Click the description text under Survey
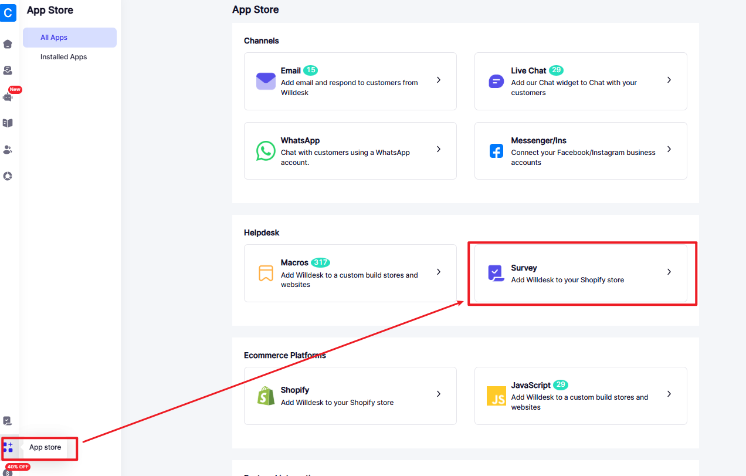This screenshot has width=746, height=476. coord(568,280)
